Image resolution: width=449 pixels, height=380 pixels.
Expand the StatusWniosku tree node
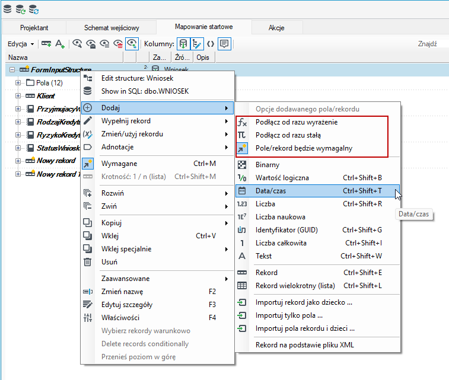click(18, 148)
